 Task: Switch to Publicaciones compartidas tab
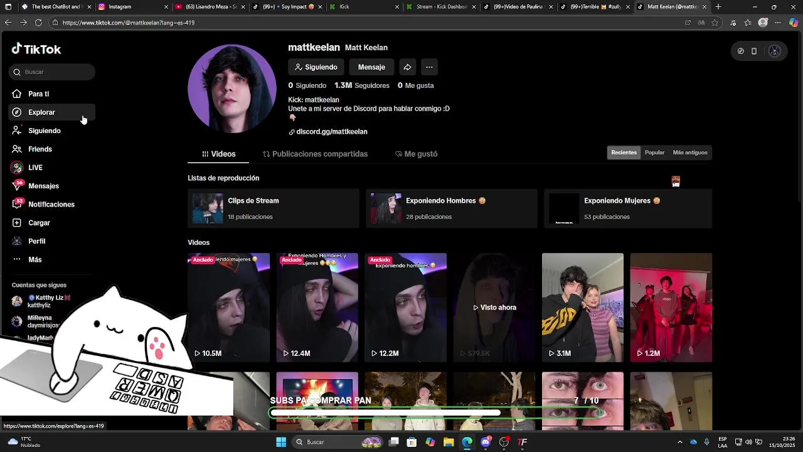(315, 154)
